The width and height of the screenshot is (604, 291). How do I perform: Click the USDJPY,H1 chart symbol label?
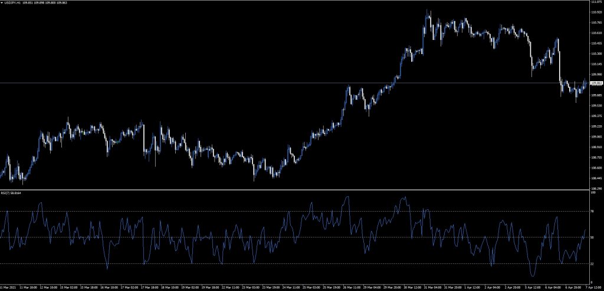(12, 2)
